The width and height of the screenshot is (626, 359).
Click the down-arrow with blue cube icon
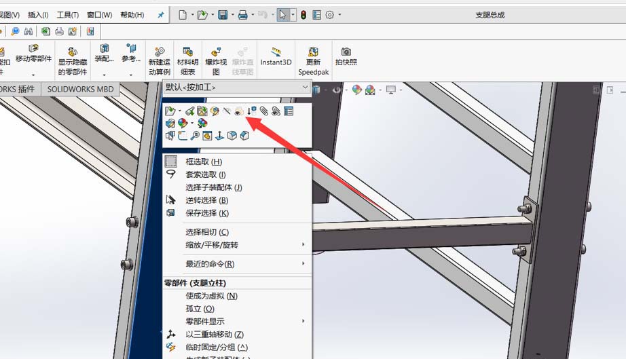pyautogui.click(x=251, y=111)
